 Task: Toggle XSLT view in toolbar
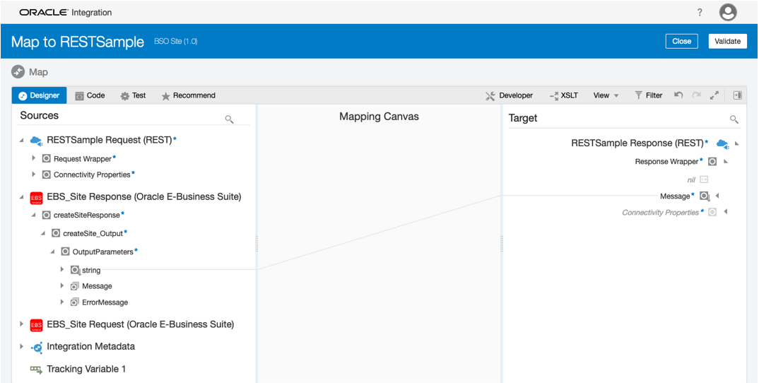(x=564, y=95)
